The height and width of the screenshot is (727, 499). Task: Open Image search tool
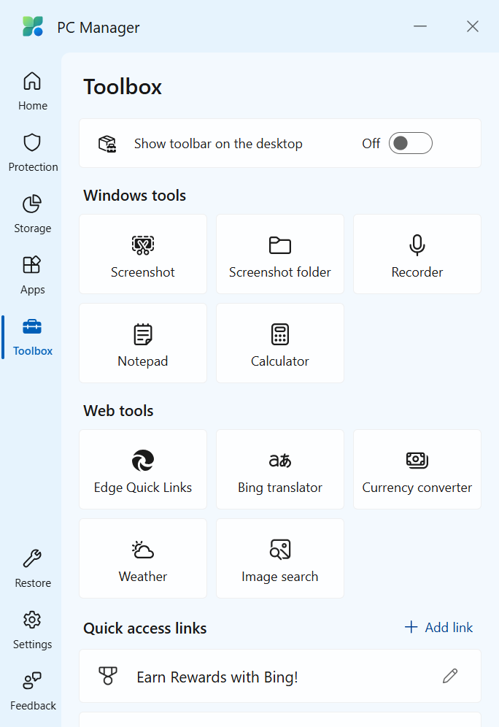coord(280,559)
